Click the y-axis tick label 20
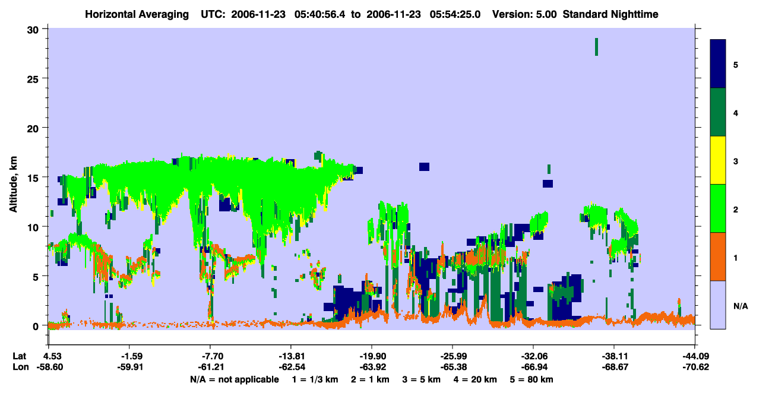Screen dimensions: 772x396 click(x=34, y=128)
